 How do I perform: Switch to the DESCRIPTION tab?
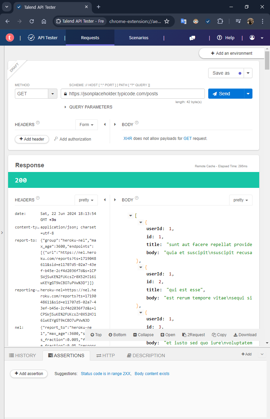tap(146, 355)
